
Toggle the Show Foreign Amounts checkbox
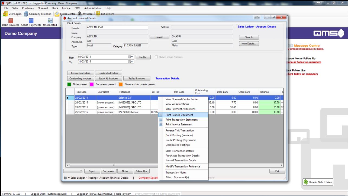tap(156, 57)
